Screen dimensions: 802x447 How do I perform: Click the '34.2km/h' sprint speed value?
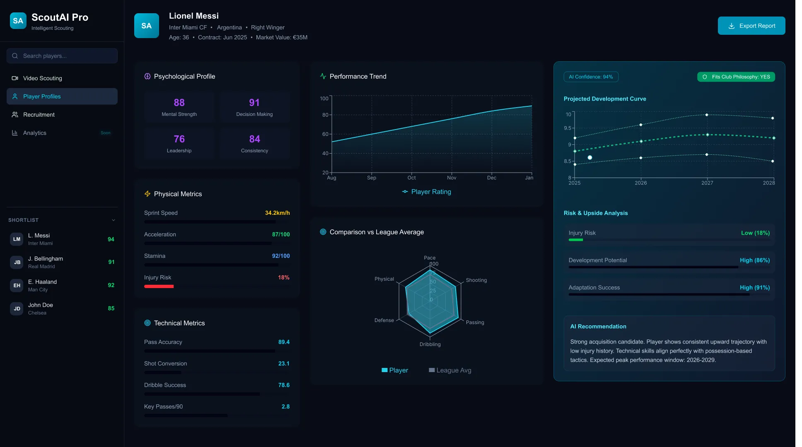pyautogui.click(x=278, y=213)
